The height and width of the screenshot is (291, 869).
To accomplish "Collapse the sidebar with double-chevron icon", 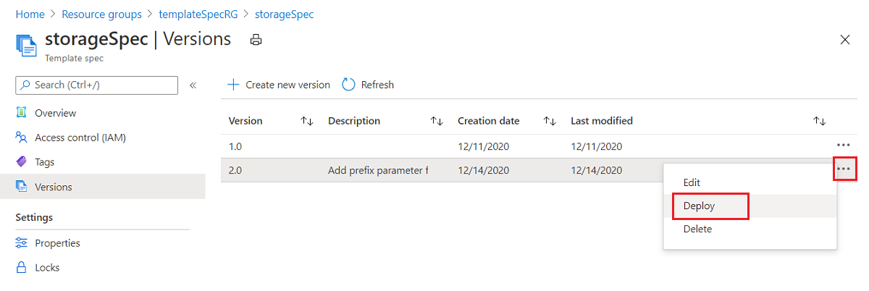I will tap(193, 85).
